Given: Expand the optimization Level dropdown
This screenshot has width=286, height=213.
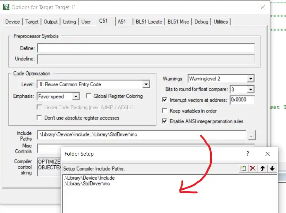Looking at the screenshot, I should click(146, 84).
